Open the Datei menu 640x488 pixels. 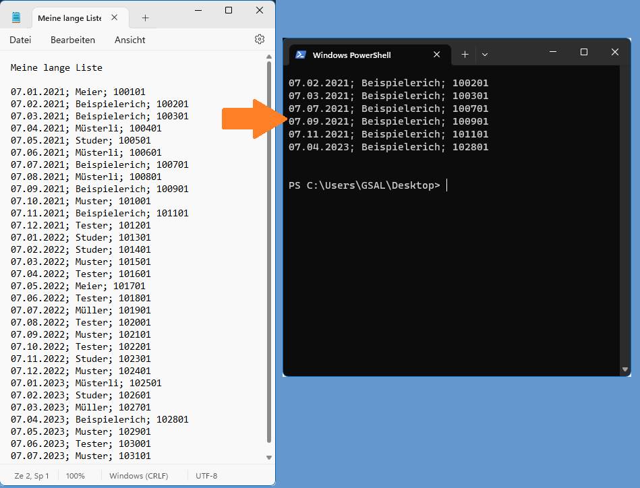pos(20,40)
